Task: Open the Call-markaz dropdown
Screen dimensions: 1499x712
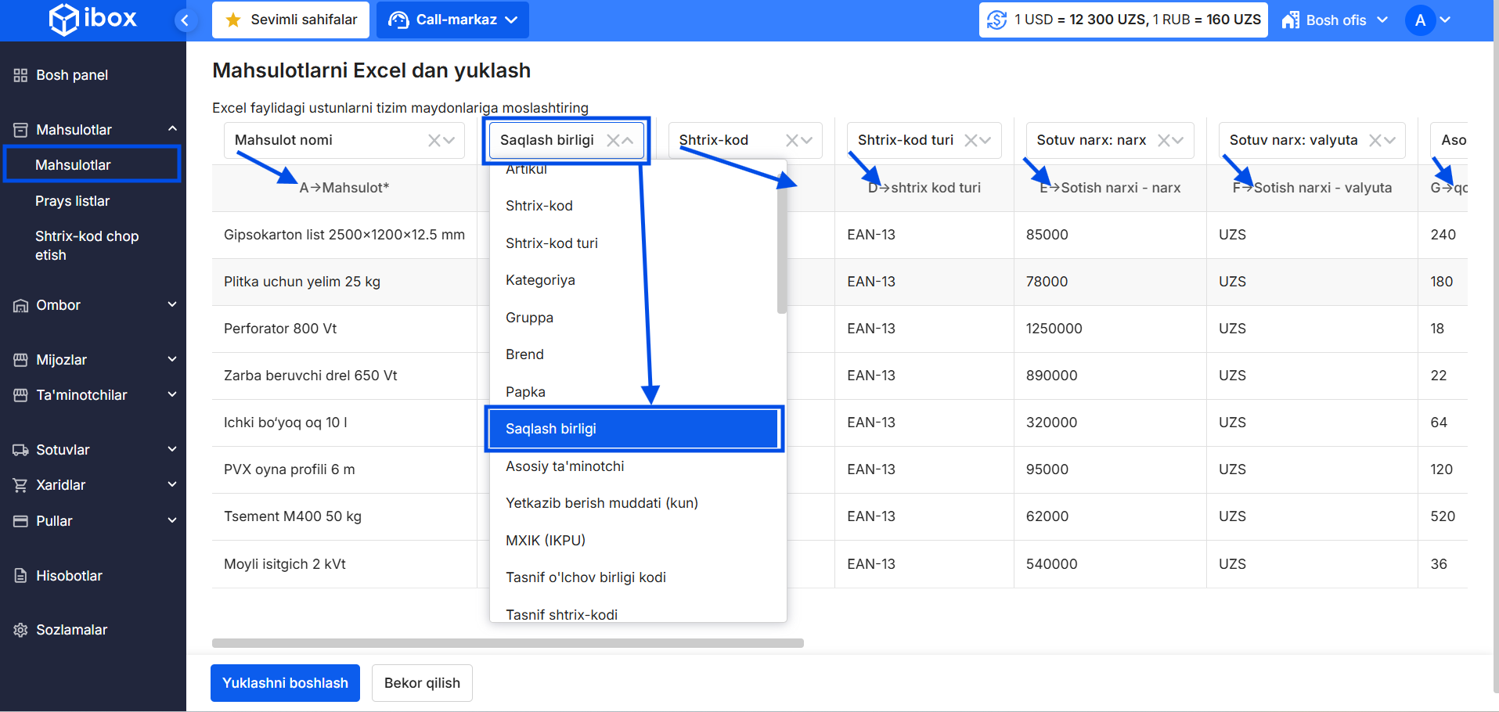Action: click(452, 20)
